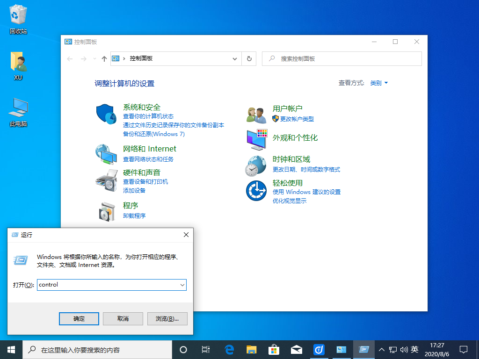Open 网络和 Internet settings icon
The image size is (479, 359).
106,155
